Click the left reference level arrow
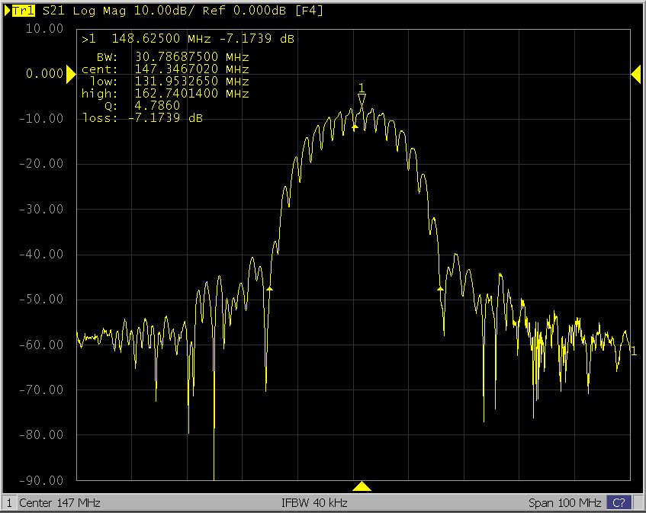646x513 pixels. coord(68,73)
